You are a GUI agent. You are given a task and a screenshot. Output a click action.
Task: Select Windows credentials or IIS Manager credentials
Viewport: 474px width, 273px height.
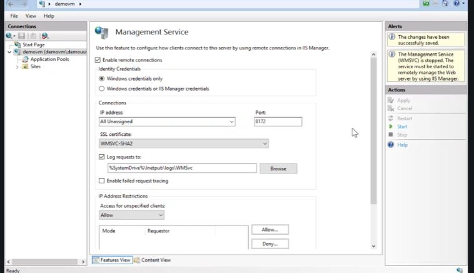coord(101,89)
